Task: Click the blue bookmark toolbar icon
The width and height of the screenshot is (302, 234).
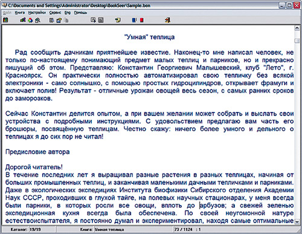Action: pos(134,20)
